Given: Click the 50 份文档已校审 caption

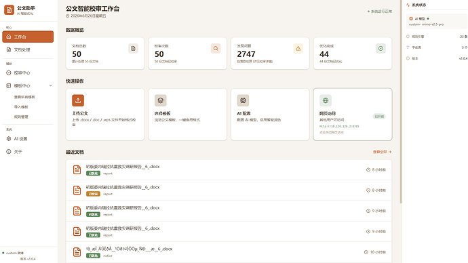Looking at the screenshot, I should point(165,62).
